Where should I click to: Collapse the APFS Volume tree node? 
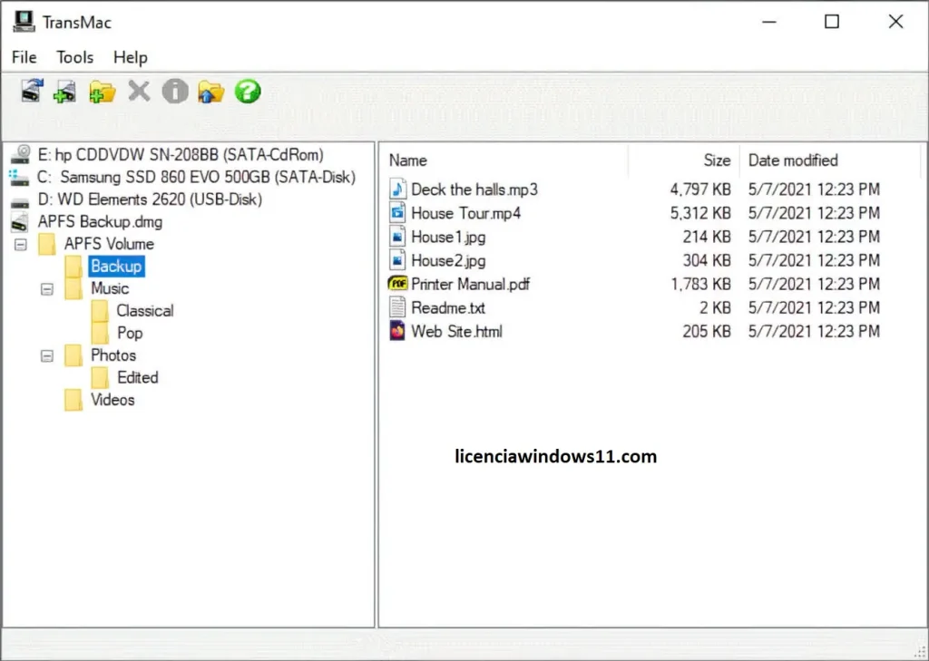pyautogui.click(x=21, y=245)
